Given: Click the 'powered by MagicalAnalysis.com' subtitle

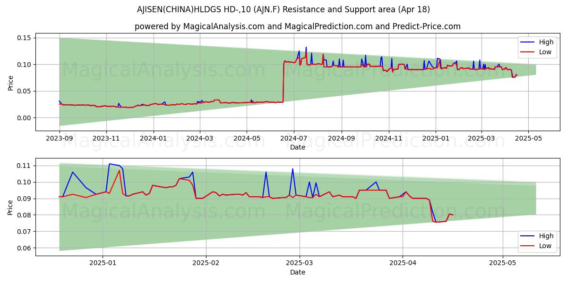Looking at the screenshot, I should [x=298, y=26].
